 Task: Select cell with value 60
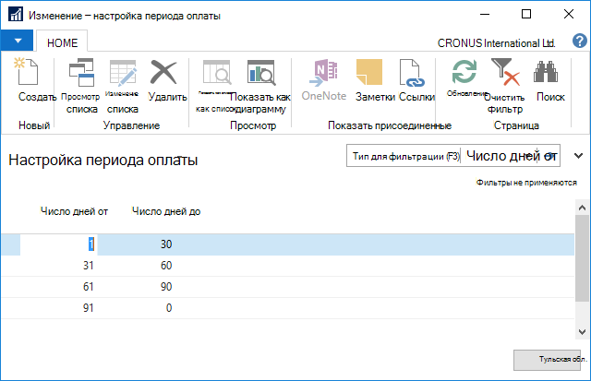[x=166, y=266]
